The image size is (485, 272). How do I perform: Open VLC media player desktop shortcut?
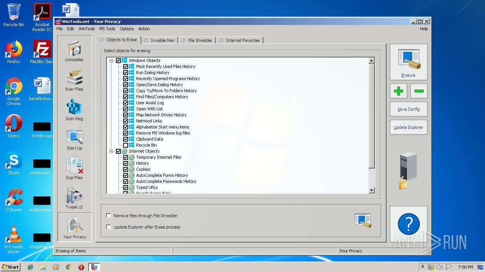(14, 240)
